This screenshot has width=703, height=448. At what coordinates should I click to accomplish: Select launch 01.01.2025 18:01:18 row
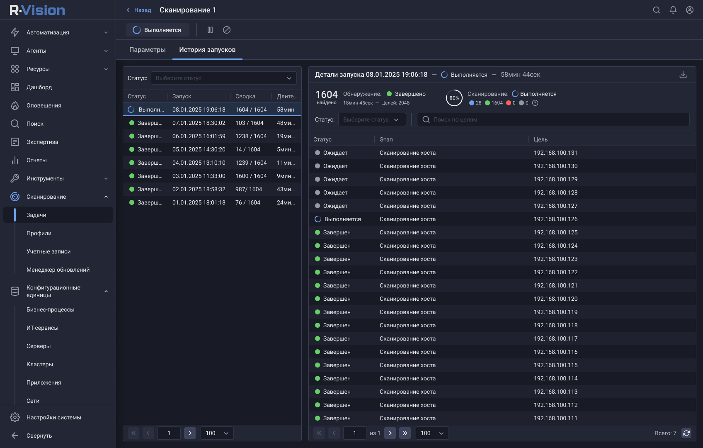(212, 202)
